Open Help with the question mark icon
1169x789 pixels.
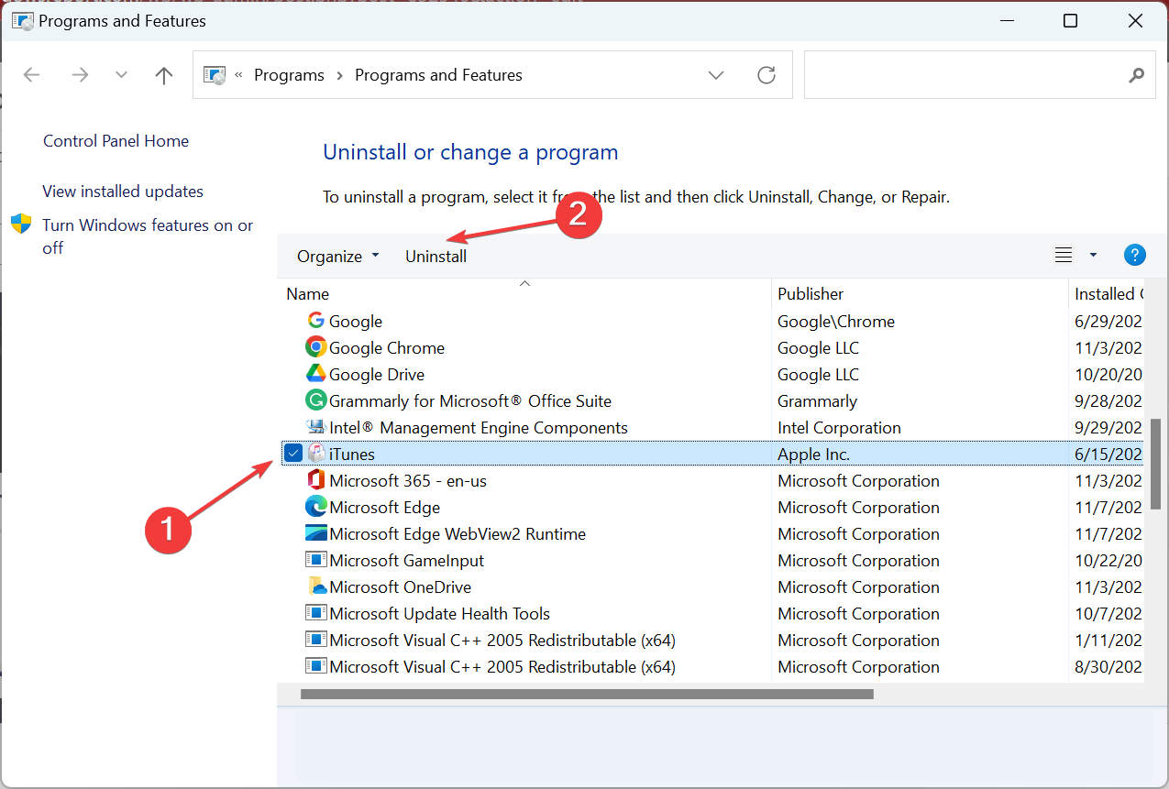point(1135,256)
